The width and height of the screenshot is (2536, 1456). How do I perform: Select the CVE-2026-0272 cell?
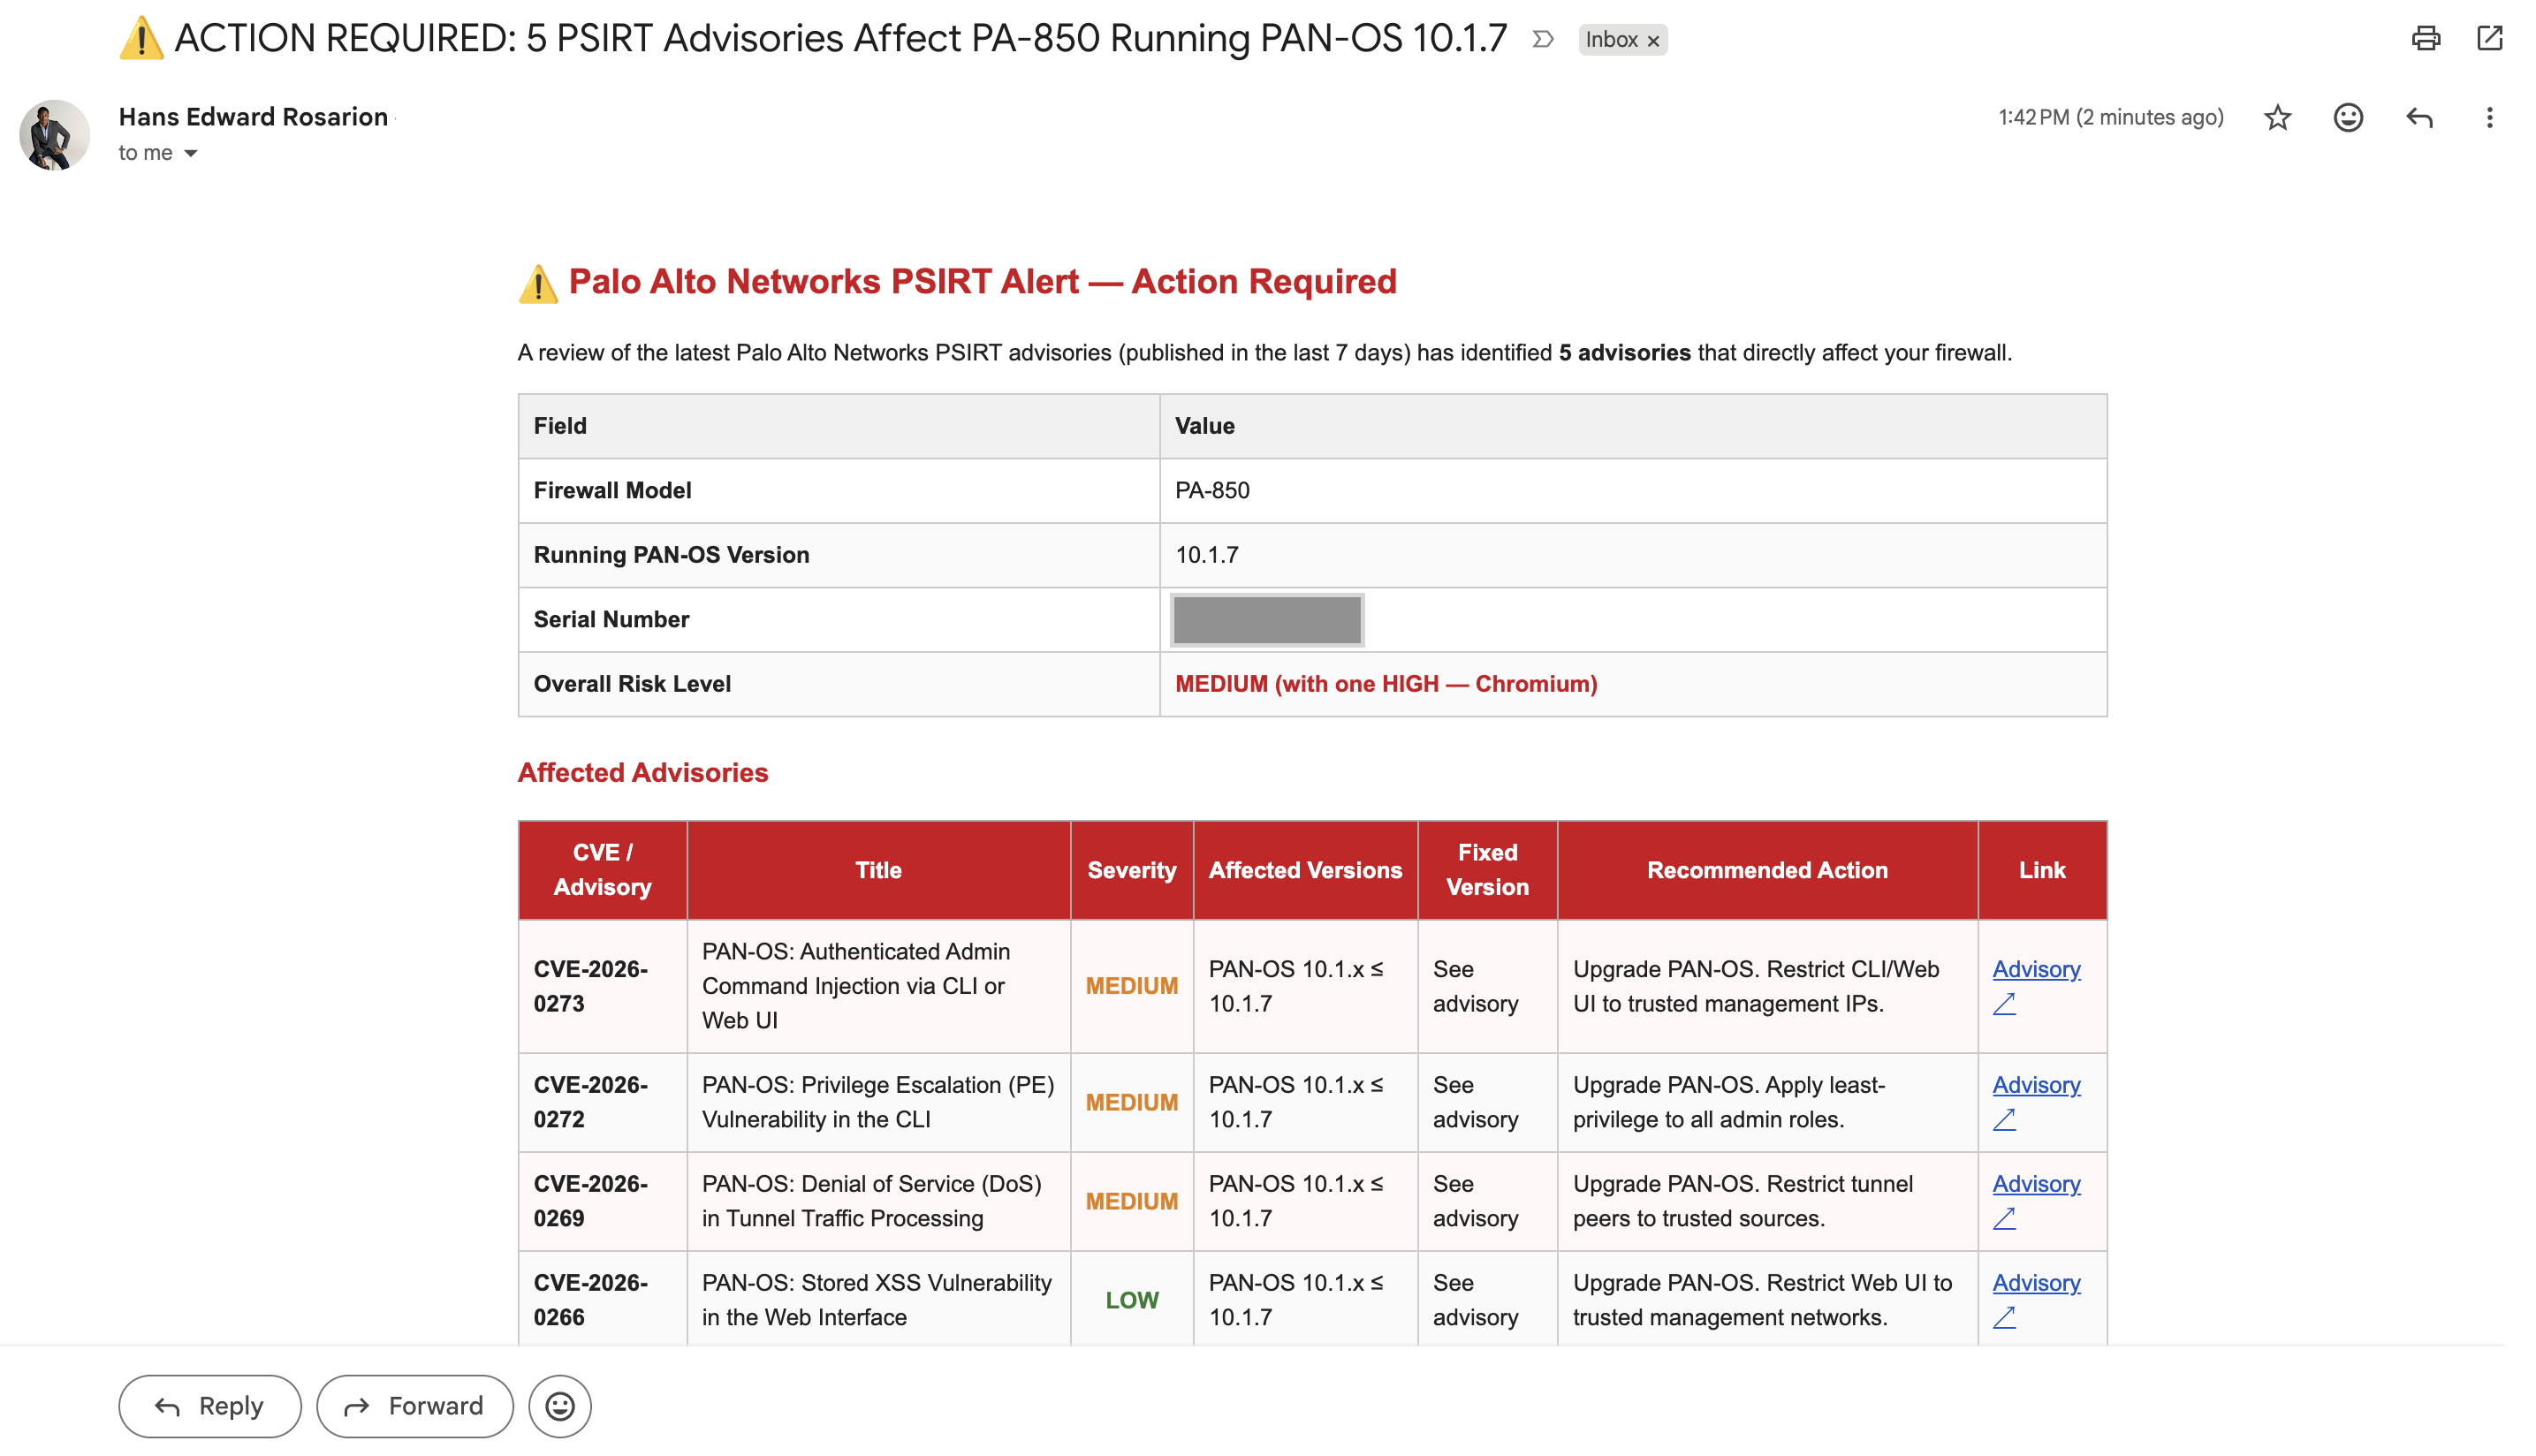tap(602, 1102)
